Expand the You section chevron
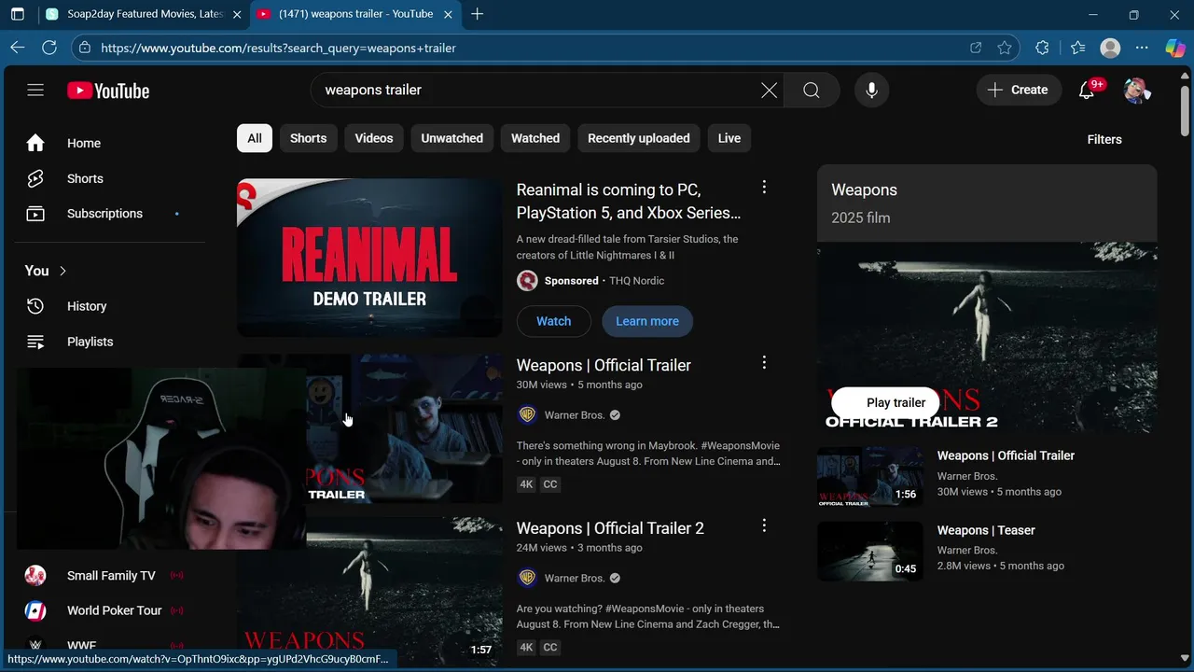The width and height of the screenshot is (1194, 672). pyautogui.click(x=63, y=271)
